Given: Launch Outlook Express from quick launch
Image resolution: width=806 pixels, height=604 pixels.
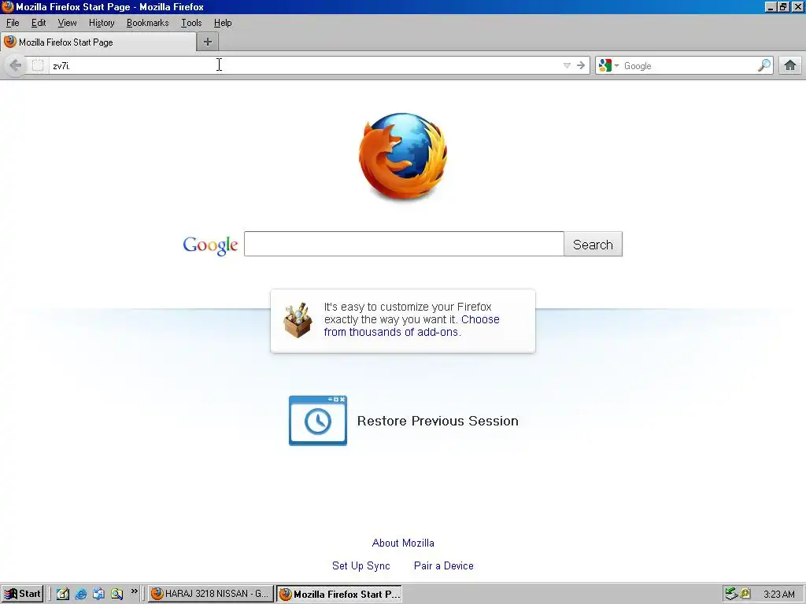Looking at the screenshot, I should 98,594.
